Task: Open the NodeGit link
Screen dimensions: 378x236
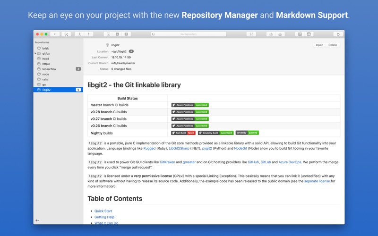Action: click(x=241, y=148)
